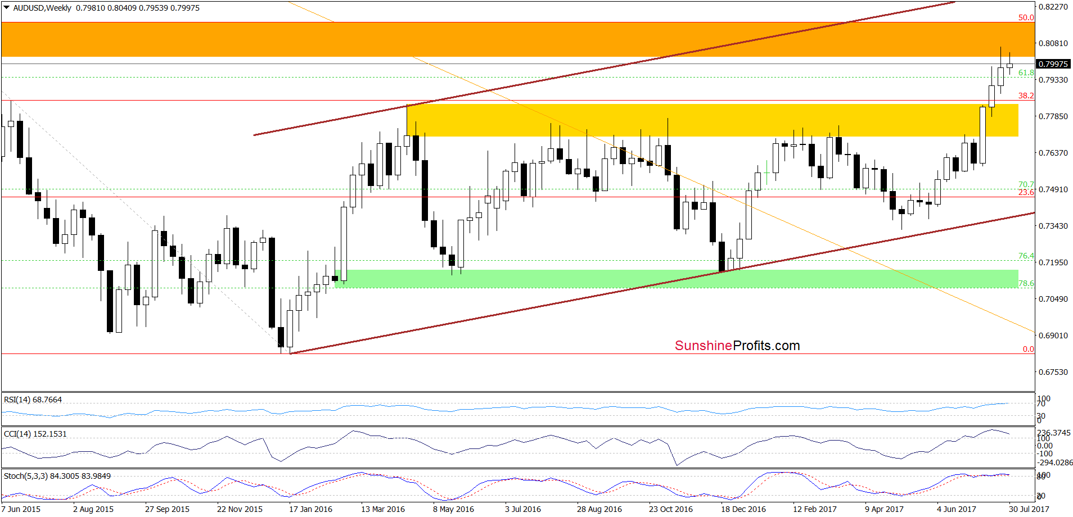1073x517 pixels.
Task: Click the Stoch(5,3,3) indicator label
Action: tap(57, 476)
